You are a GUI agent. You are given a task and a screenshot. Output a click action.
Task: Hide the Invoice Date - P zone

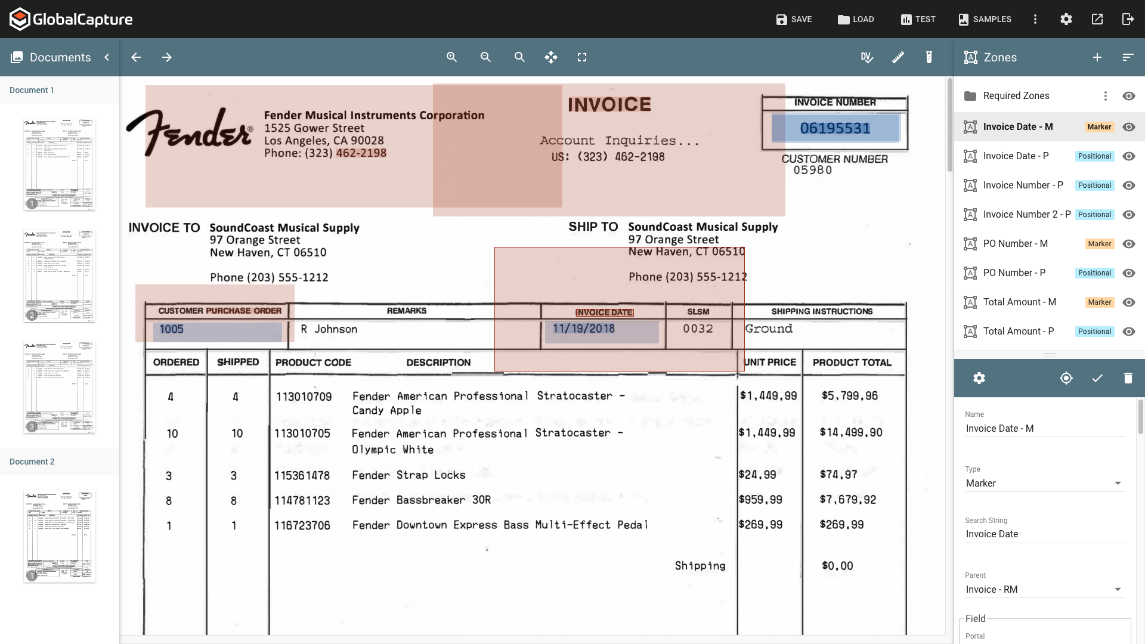(x=1129, y=156)
